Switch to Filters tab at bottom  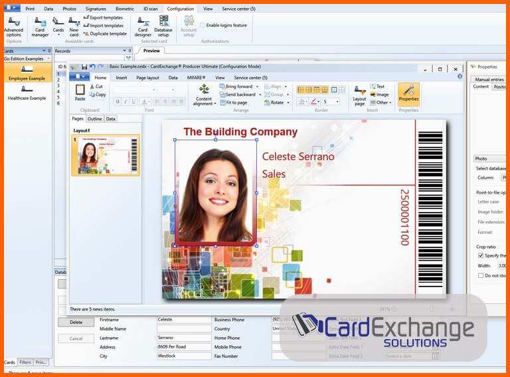(25, 362)
